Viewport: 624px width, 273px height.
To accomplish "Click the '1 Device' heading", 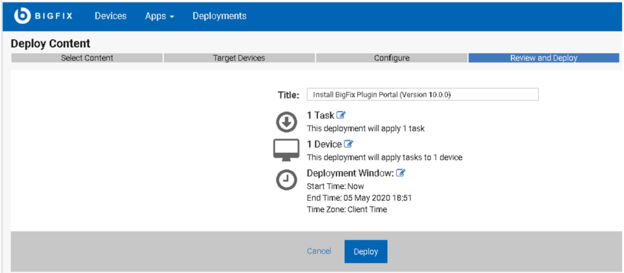I will [x=324, y=144].
